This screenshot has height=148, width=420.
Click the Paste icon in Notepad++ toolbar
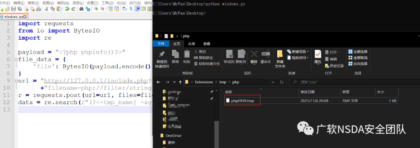(x=59, y=9)
